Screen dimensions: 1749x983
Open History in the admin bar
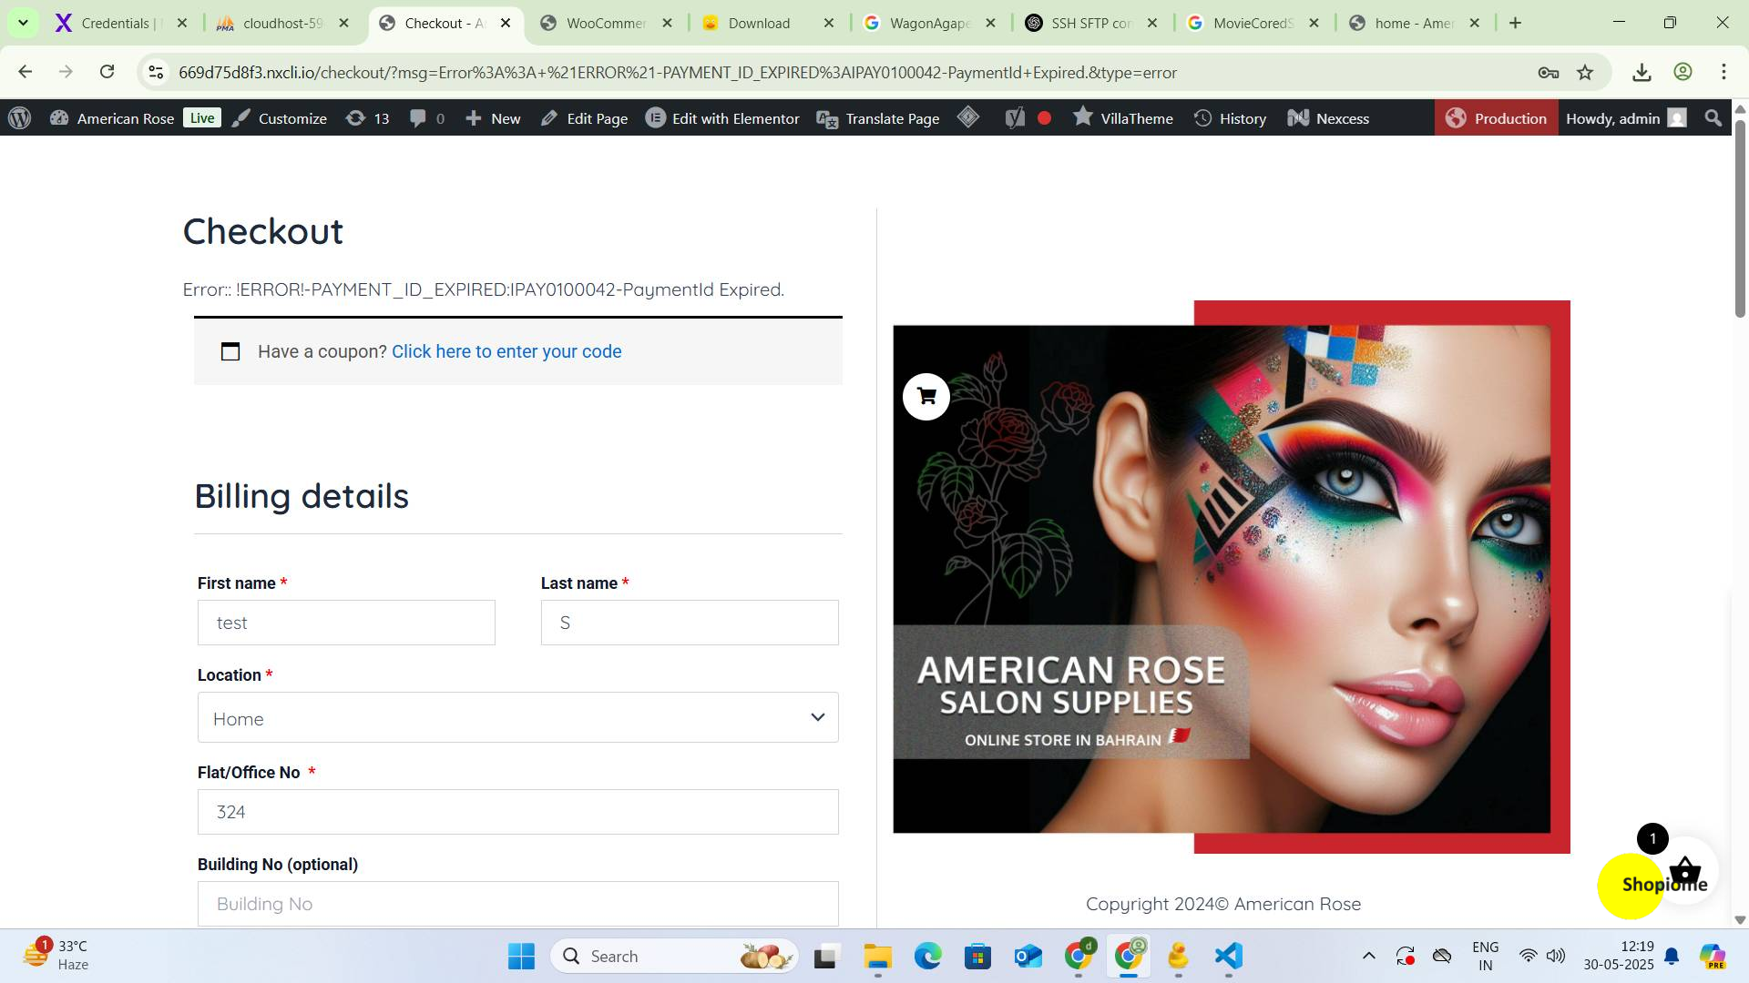[x=1230, y=118]
